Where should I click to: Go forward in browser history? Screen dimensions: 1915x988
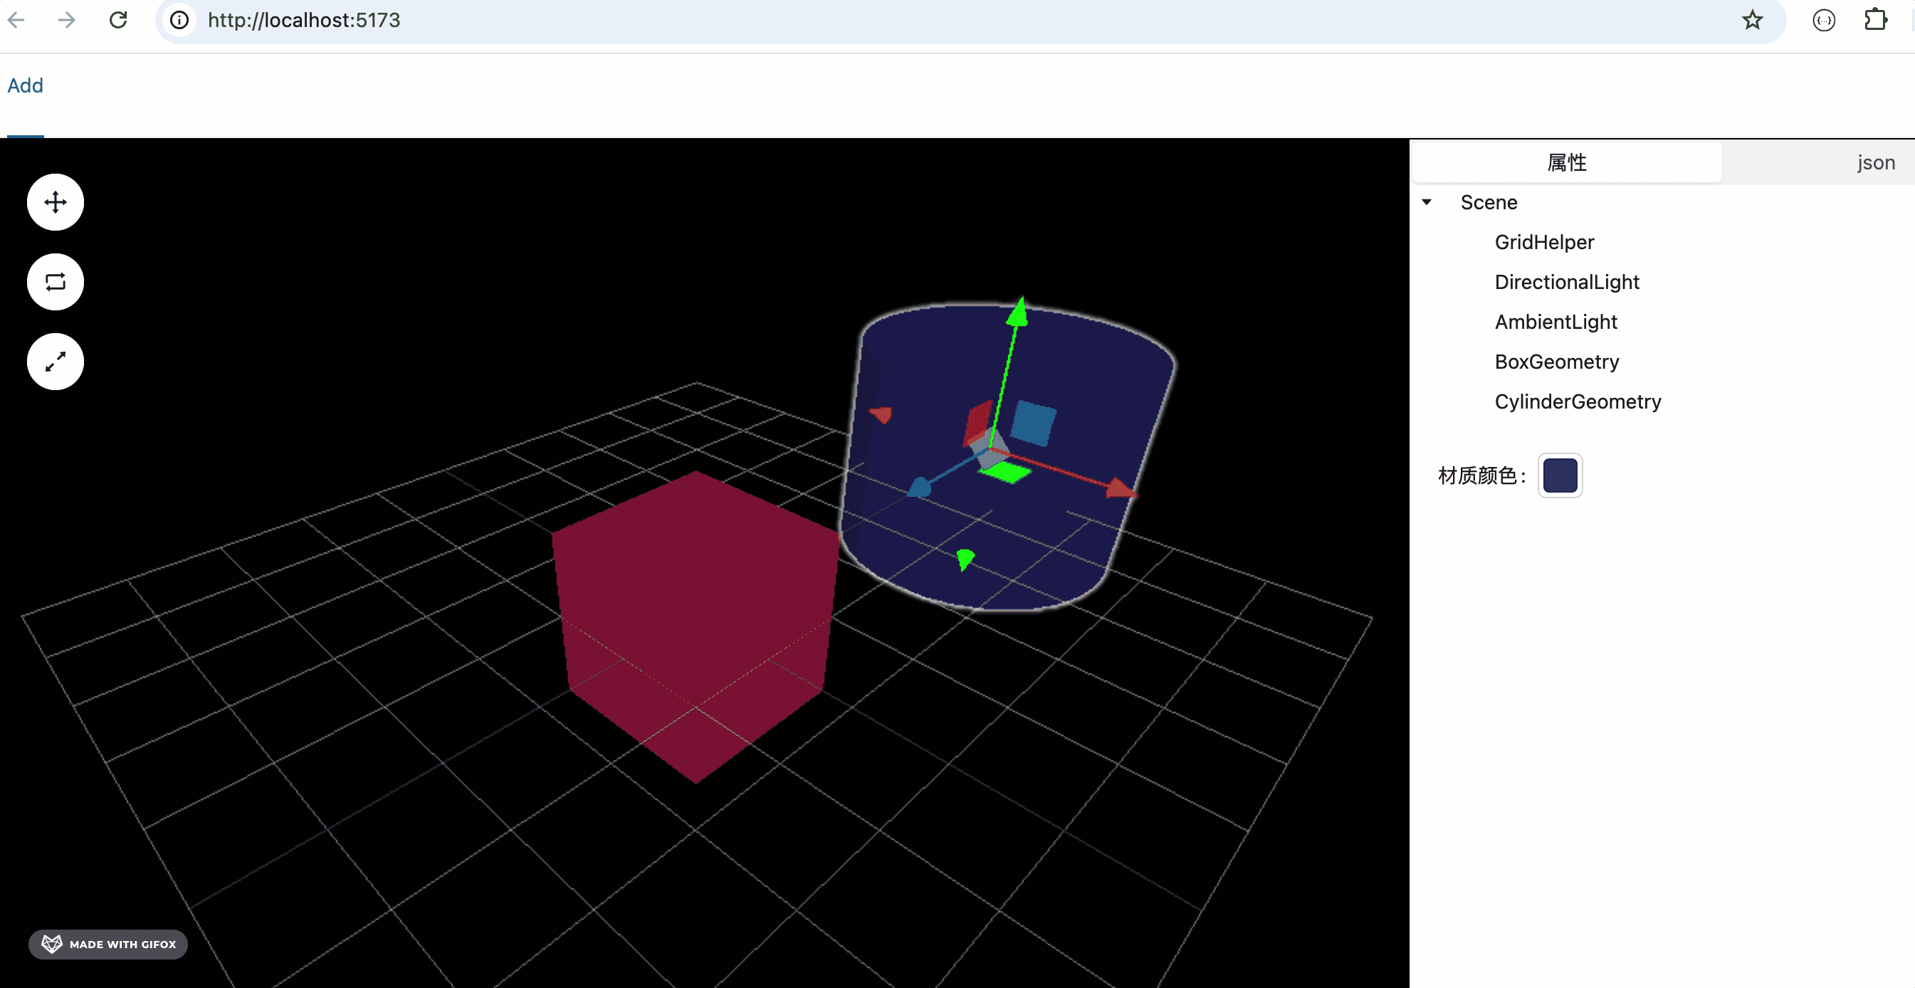tap(67, 20)
